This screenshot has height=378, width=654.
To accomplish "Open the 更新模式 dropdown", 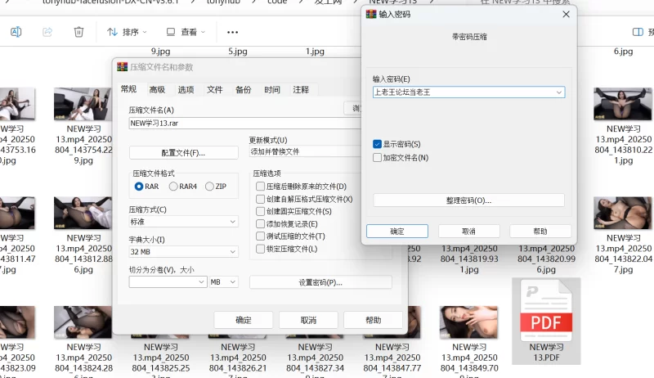I will coord(305,151).
